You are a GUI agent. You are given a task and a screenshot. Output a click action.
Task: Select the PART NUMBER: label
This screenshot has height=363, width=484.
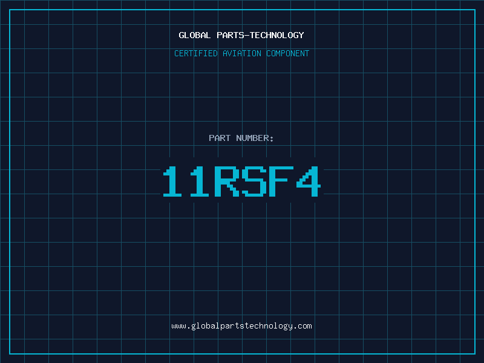pos(241,138)
